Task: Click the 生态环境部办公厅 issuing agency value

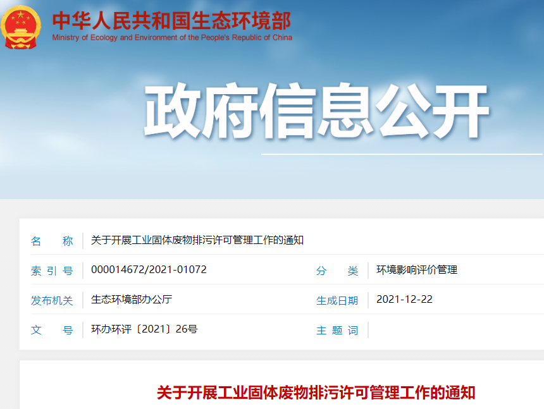Action: coord(132,300)
